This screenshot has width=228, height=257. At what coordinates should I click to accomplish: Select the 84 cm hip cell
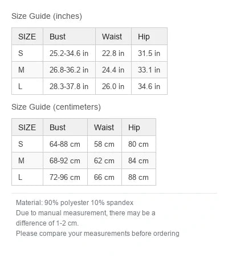[139, 160]
